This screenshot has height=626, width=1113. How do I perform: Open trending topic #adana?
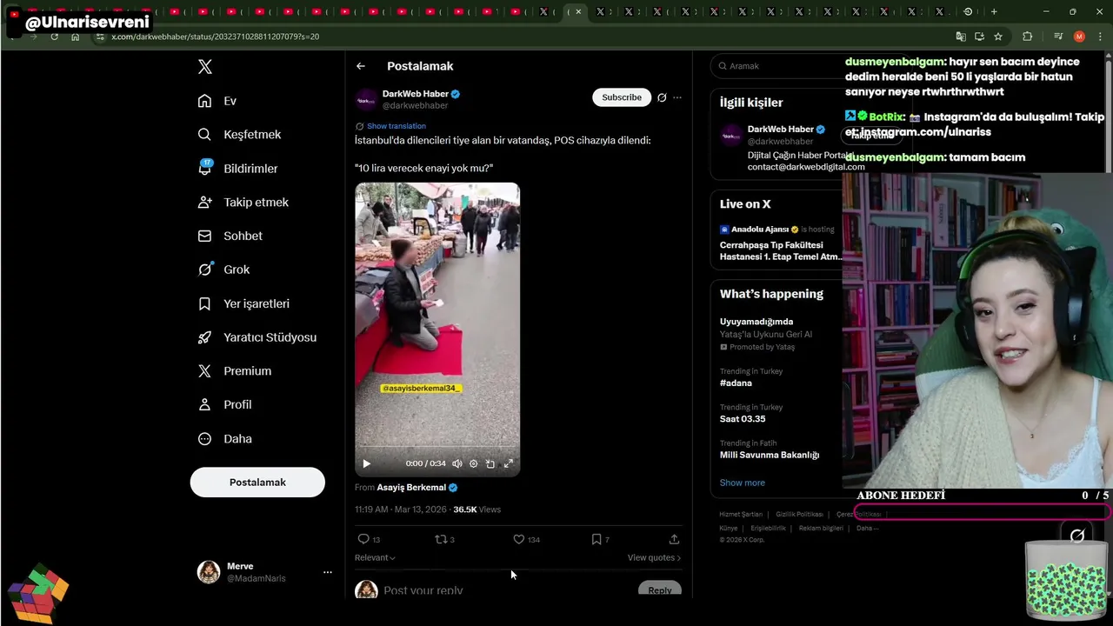click(x=736, y=383)
